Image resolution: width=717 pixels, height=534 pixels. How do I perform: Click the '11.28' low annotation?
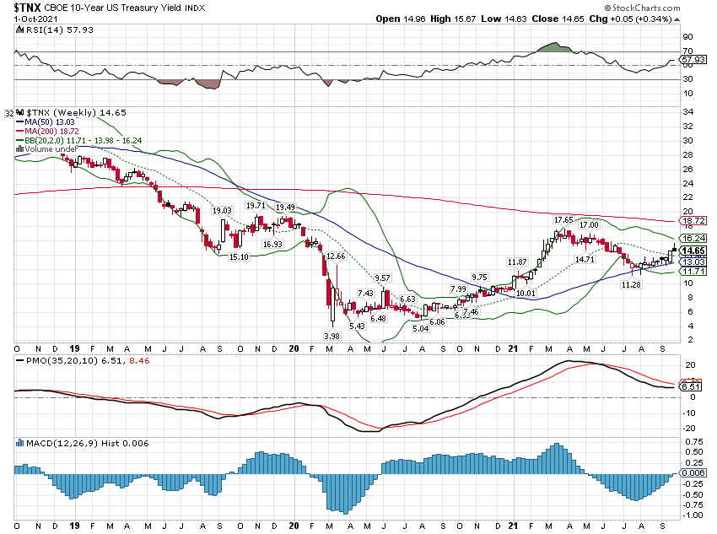[631, 285]
